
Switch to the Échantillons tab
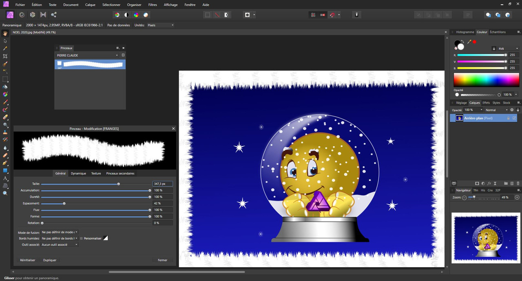(x=498, y=32)
